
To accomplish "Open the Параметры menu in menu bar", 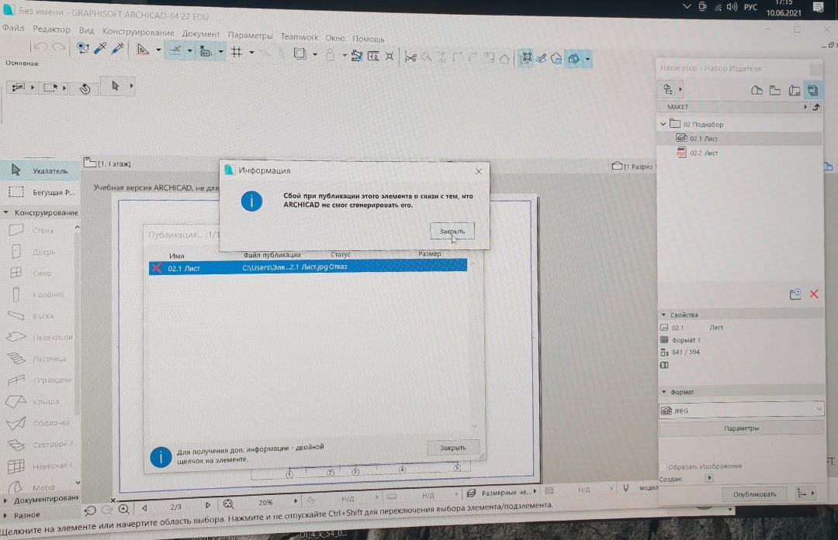I will (x=250, y=35).
